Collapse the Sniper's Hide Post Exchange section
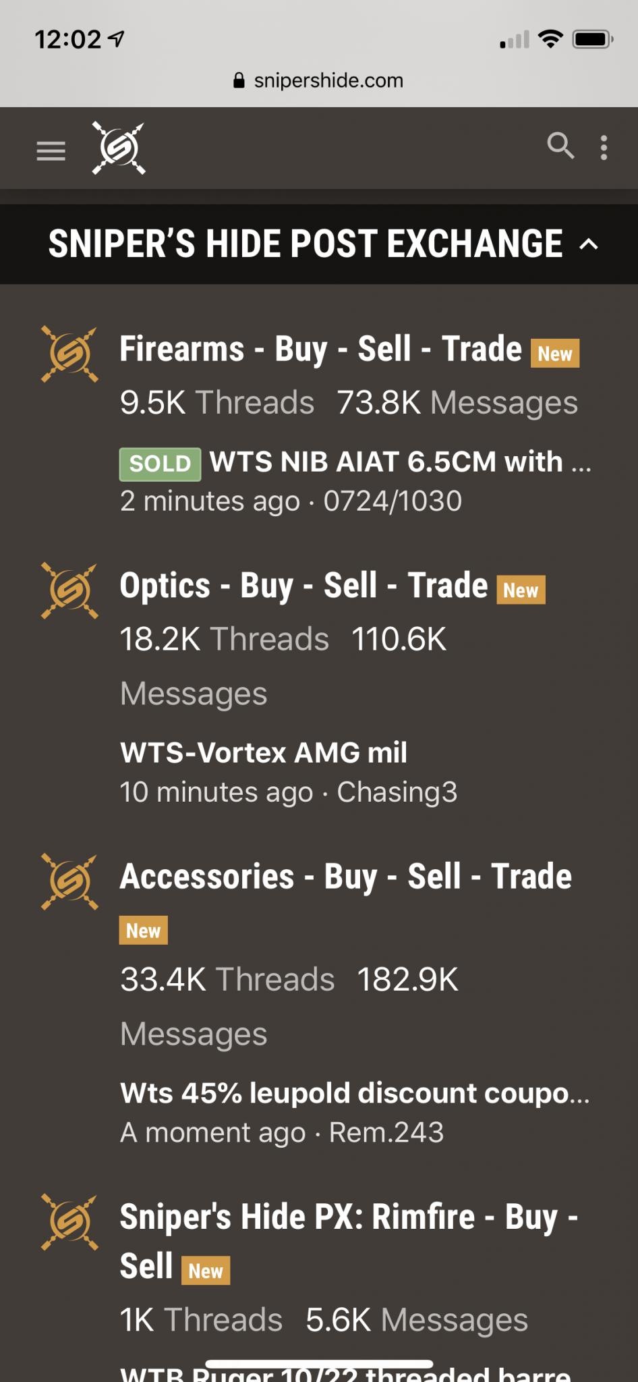This screenshot has width=638, height=1382. coord(589,244)
